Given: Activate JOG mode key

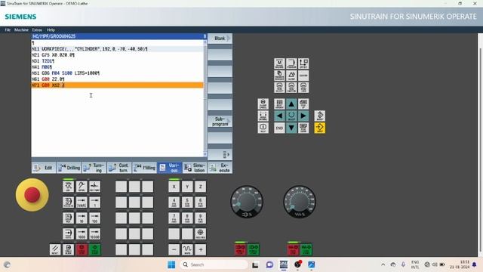Looking at the screenshot, I should pyautogui.click(x=68, y=187).
